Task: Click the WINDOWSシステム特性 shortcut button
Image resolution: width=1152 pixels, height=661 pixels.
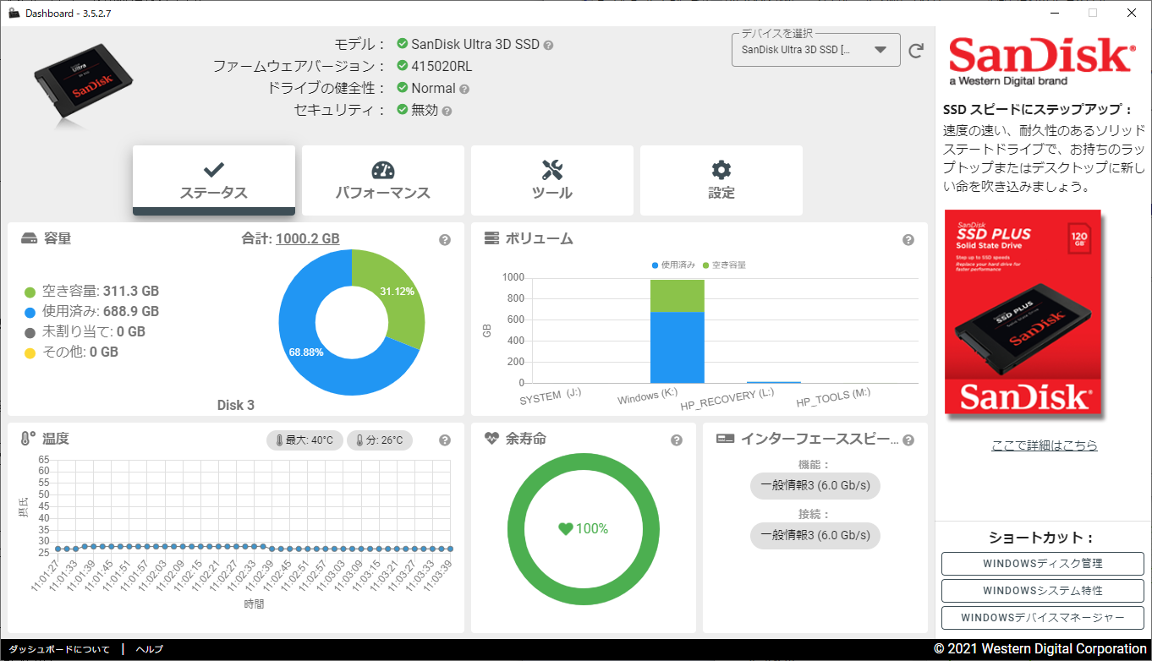Action: coord(1043,591)
